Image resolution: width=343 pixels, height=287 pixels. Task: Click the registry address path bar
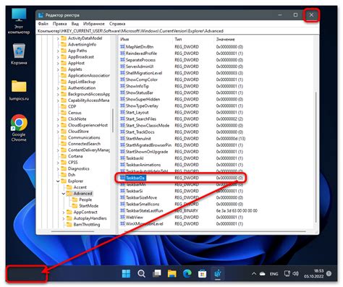pos(178,31)
